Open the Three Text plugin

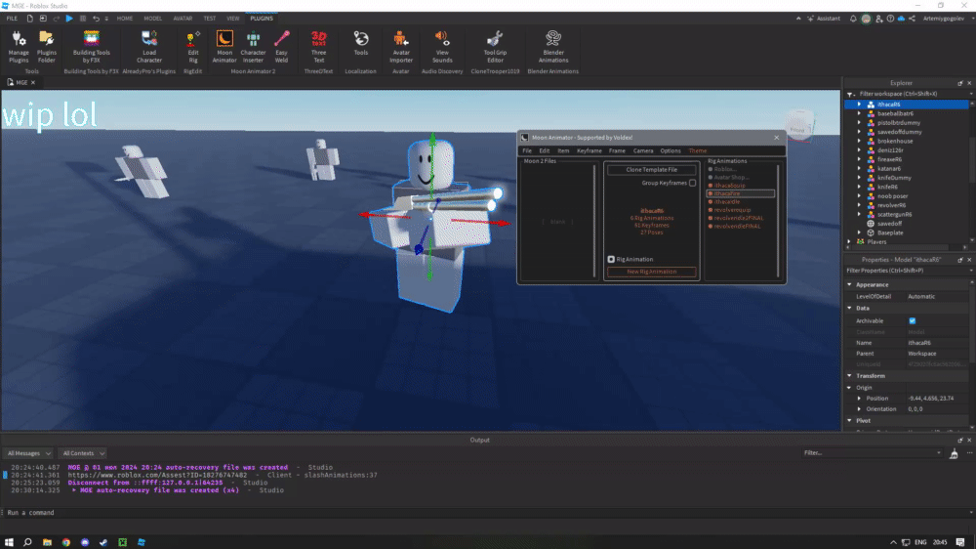point(319,47)
